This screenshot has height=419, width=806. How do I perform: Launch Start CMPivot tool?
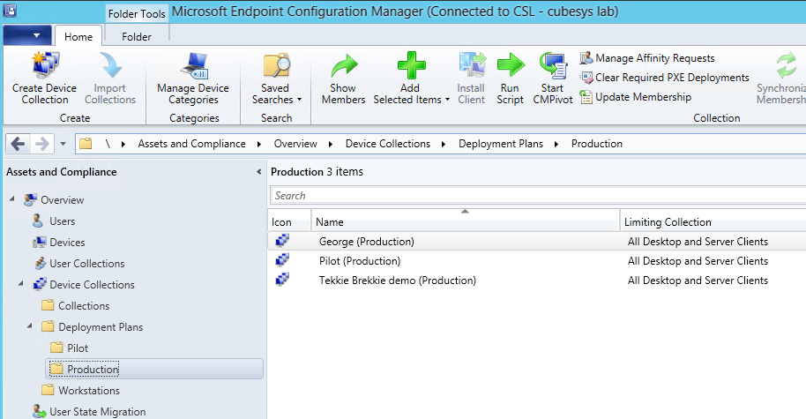tap(552, 67)
